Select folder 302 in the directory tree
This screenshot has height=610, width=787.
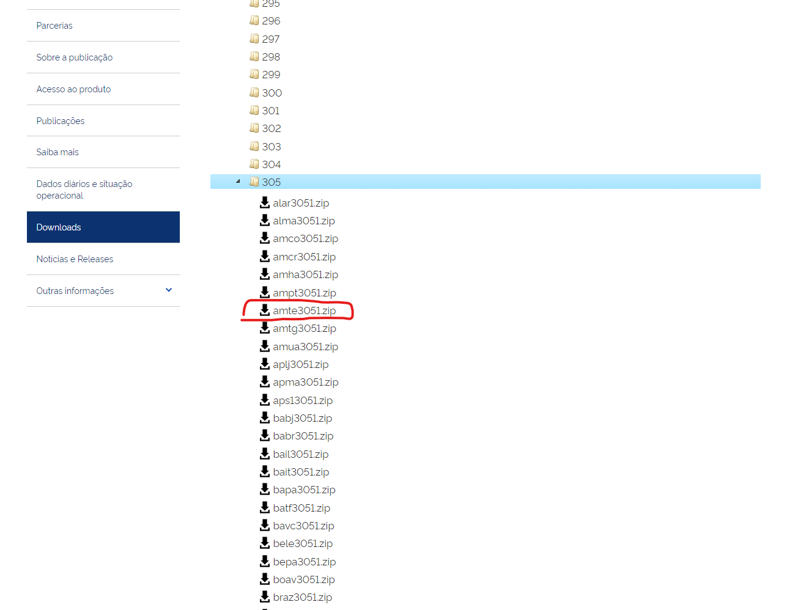coord(271,128)
